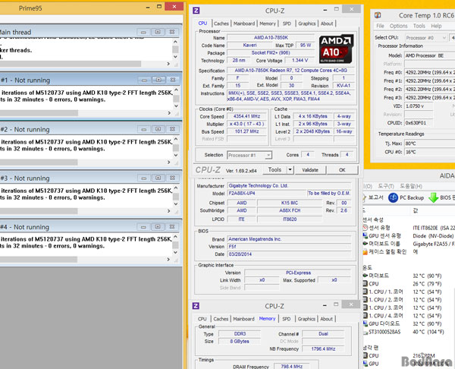Switch to CPU tab in lower CPU-Z
The height and width of the screenshot is (369, 455).
tap(202, 319)
